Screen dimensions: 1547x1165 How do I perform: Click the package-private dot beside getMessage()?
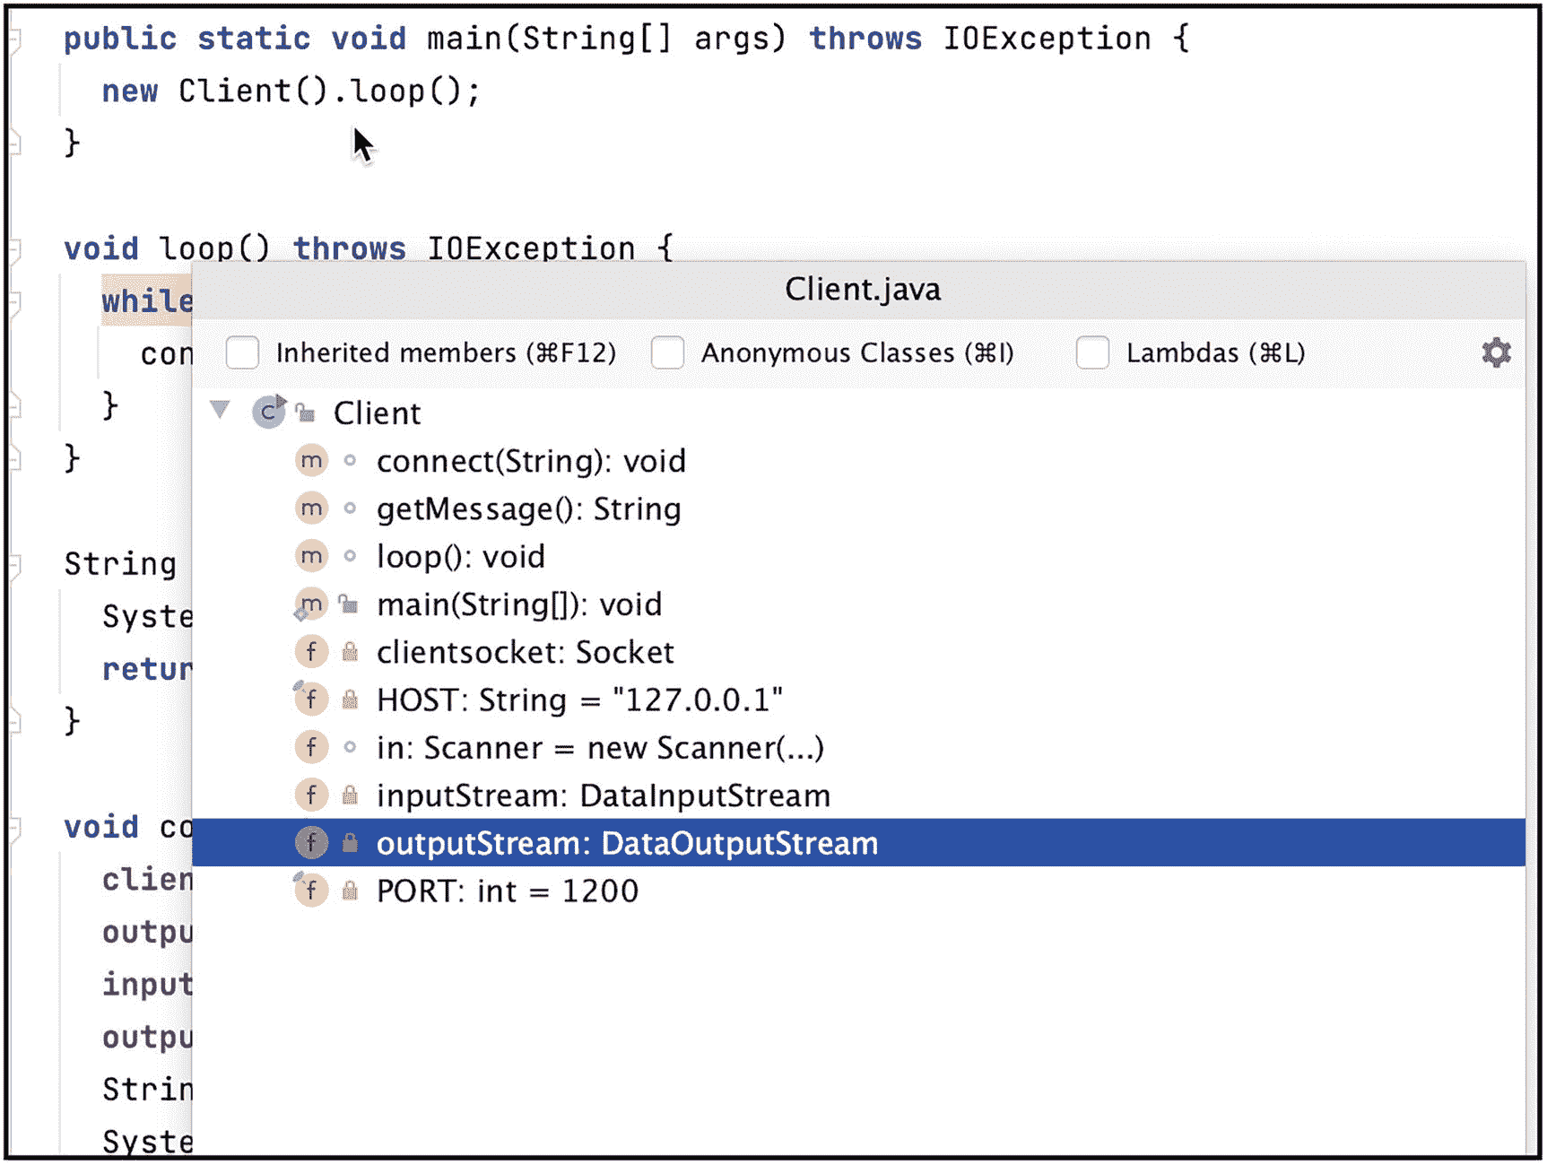pos(350,509)
